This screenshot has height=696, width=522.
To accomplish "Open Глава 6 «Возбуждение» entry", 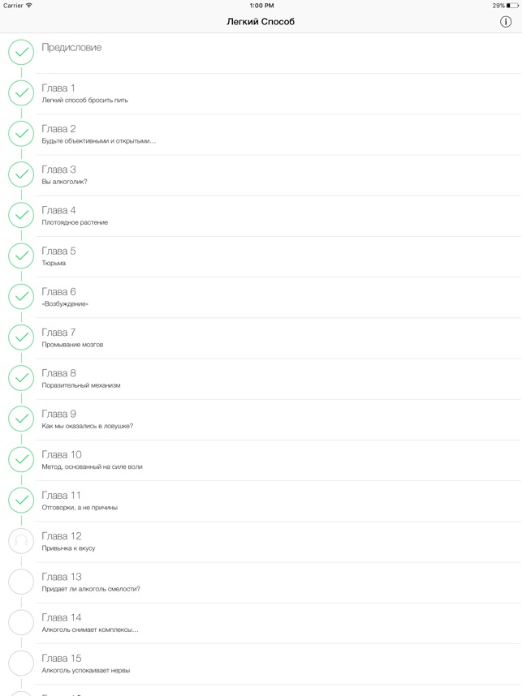I will click(276, 297).
